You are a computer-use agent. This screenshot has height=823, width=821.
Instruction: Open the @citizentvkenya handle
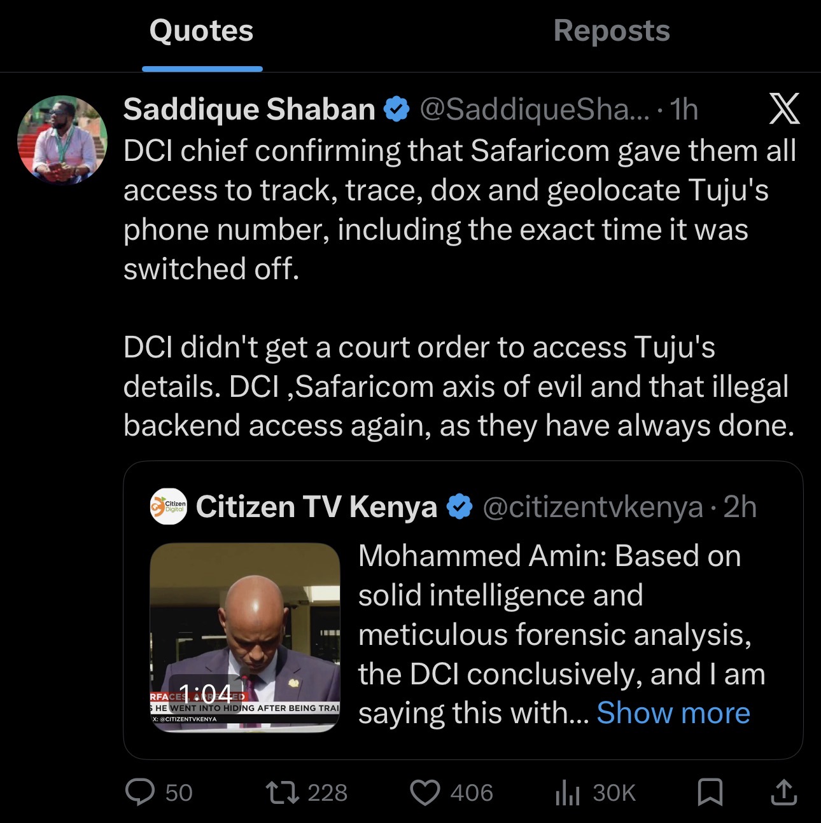pyautogui.click(x=593, y=507)
